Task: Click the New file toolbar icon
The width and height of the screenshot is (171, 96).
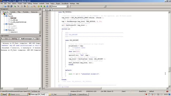Action: (2, 6)
